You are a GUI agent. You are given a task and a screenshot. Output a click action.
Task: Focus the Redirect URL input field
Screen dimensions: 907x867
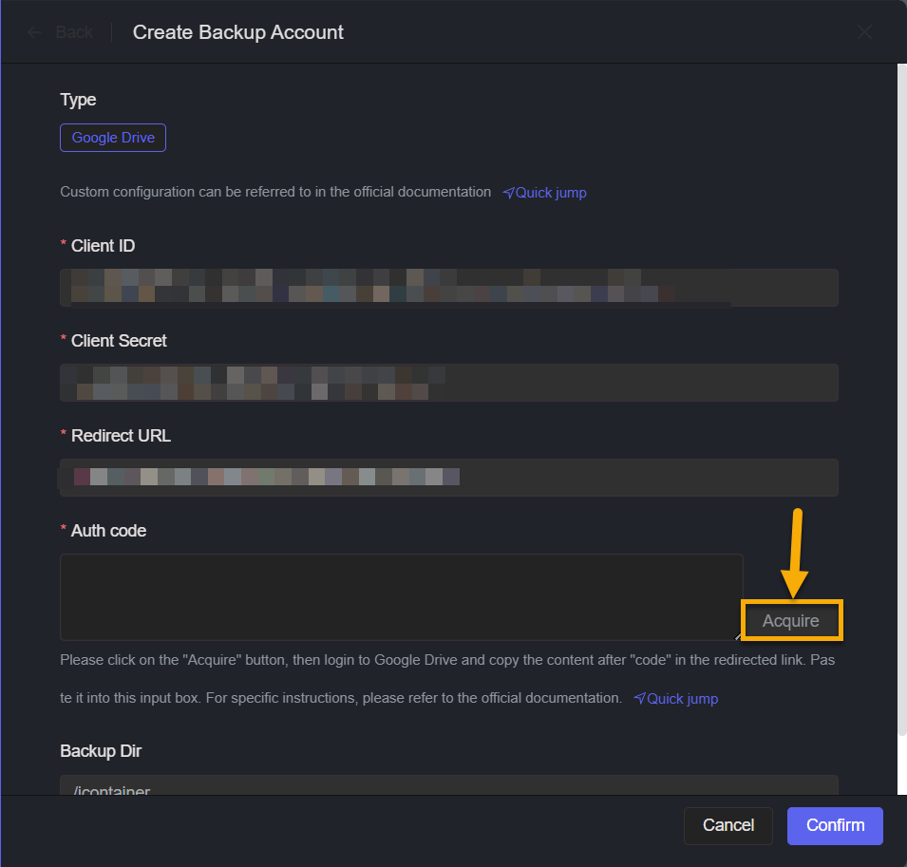click(x=449, y=477)
